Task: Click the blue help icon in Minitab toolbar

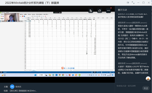Action: point(24,16)
